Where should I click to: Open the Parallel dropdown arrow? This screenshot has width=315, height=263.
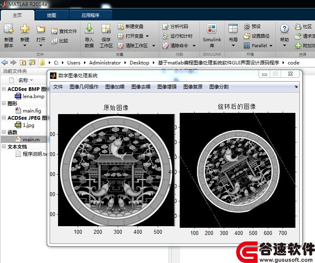(271, 46)
